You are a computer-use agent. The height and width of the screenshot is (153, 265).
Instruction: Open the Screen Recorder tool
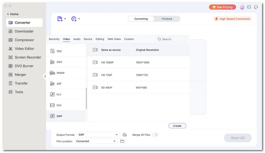pyautogui.click(x=25, y=57)
